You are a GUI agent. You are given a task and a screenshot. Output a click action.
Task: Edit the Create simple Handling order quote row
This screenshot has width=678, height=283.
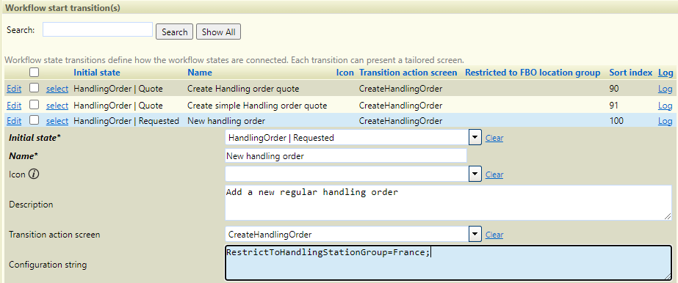pos(14,106)
